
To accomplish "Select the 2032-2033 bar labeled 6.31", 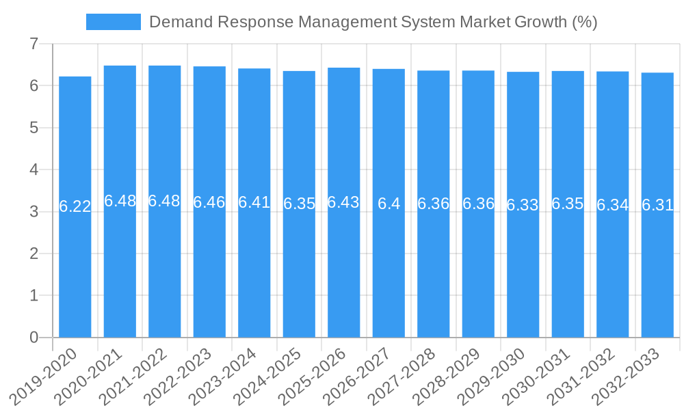I will coord(657,205).
